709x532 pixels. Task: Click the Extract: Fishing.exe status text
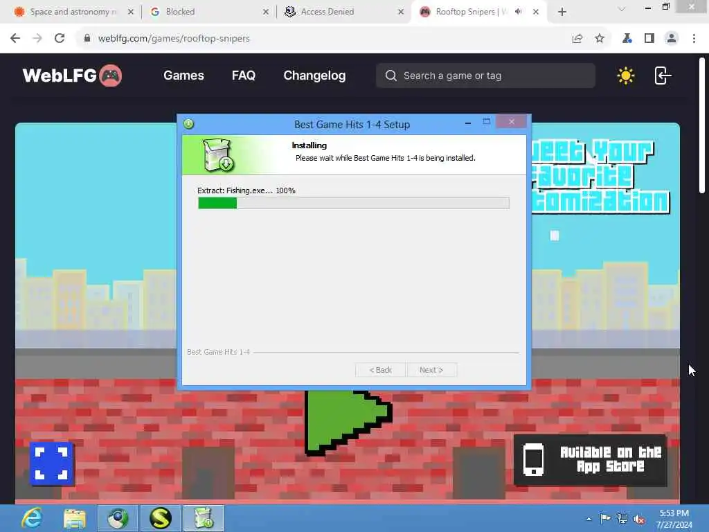tap(246, 190)
